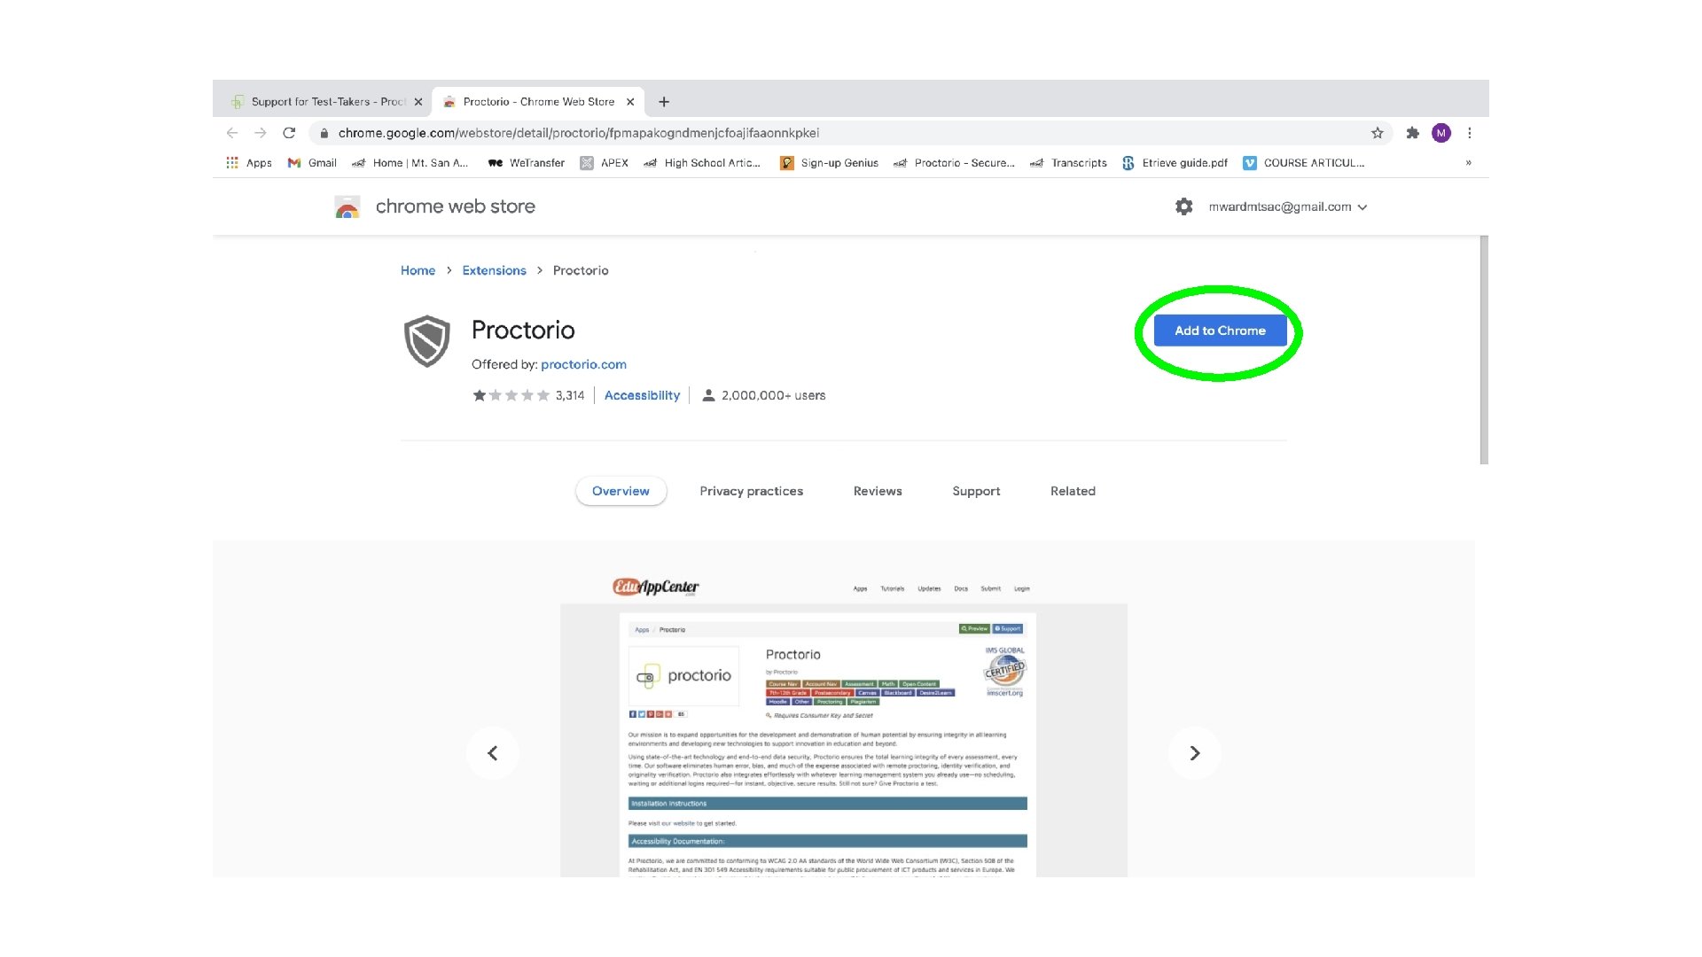Open new tab with plus icon
1702x957 pixels.
[x=663, y=102]
